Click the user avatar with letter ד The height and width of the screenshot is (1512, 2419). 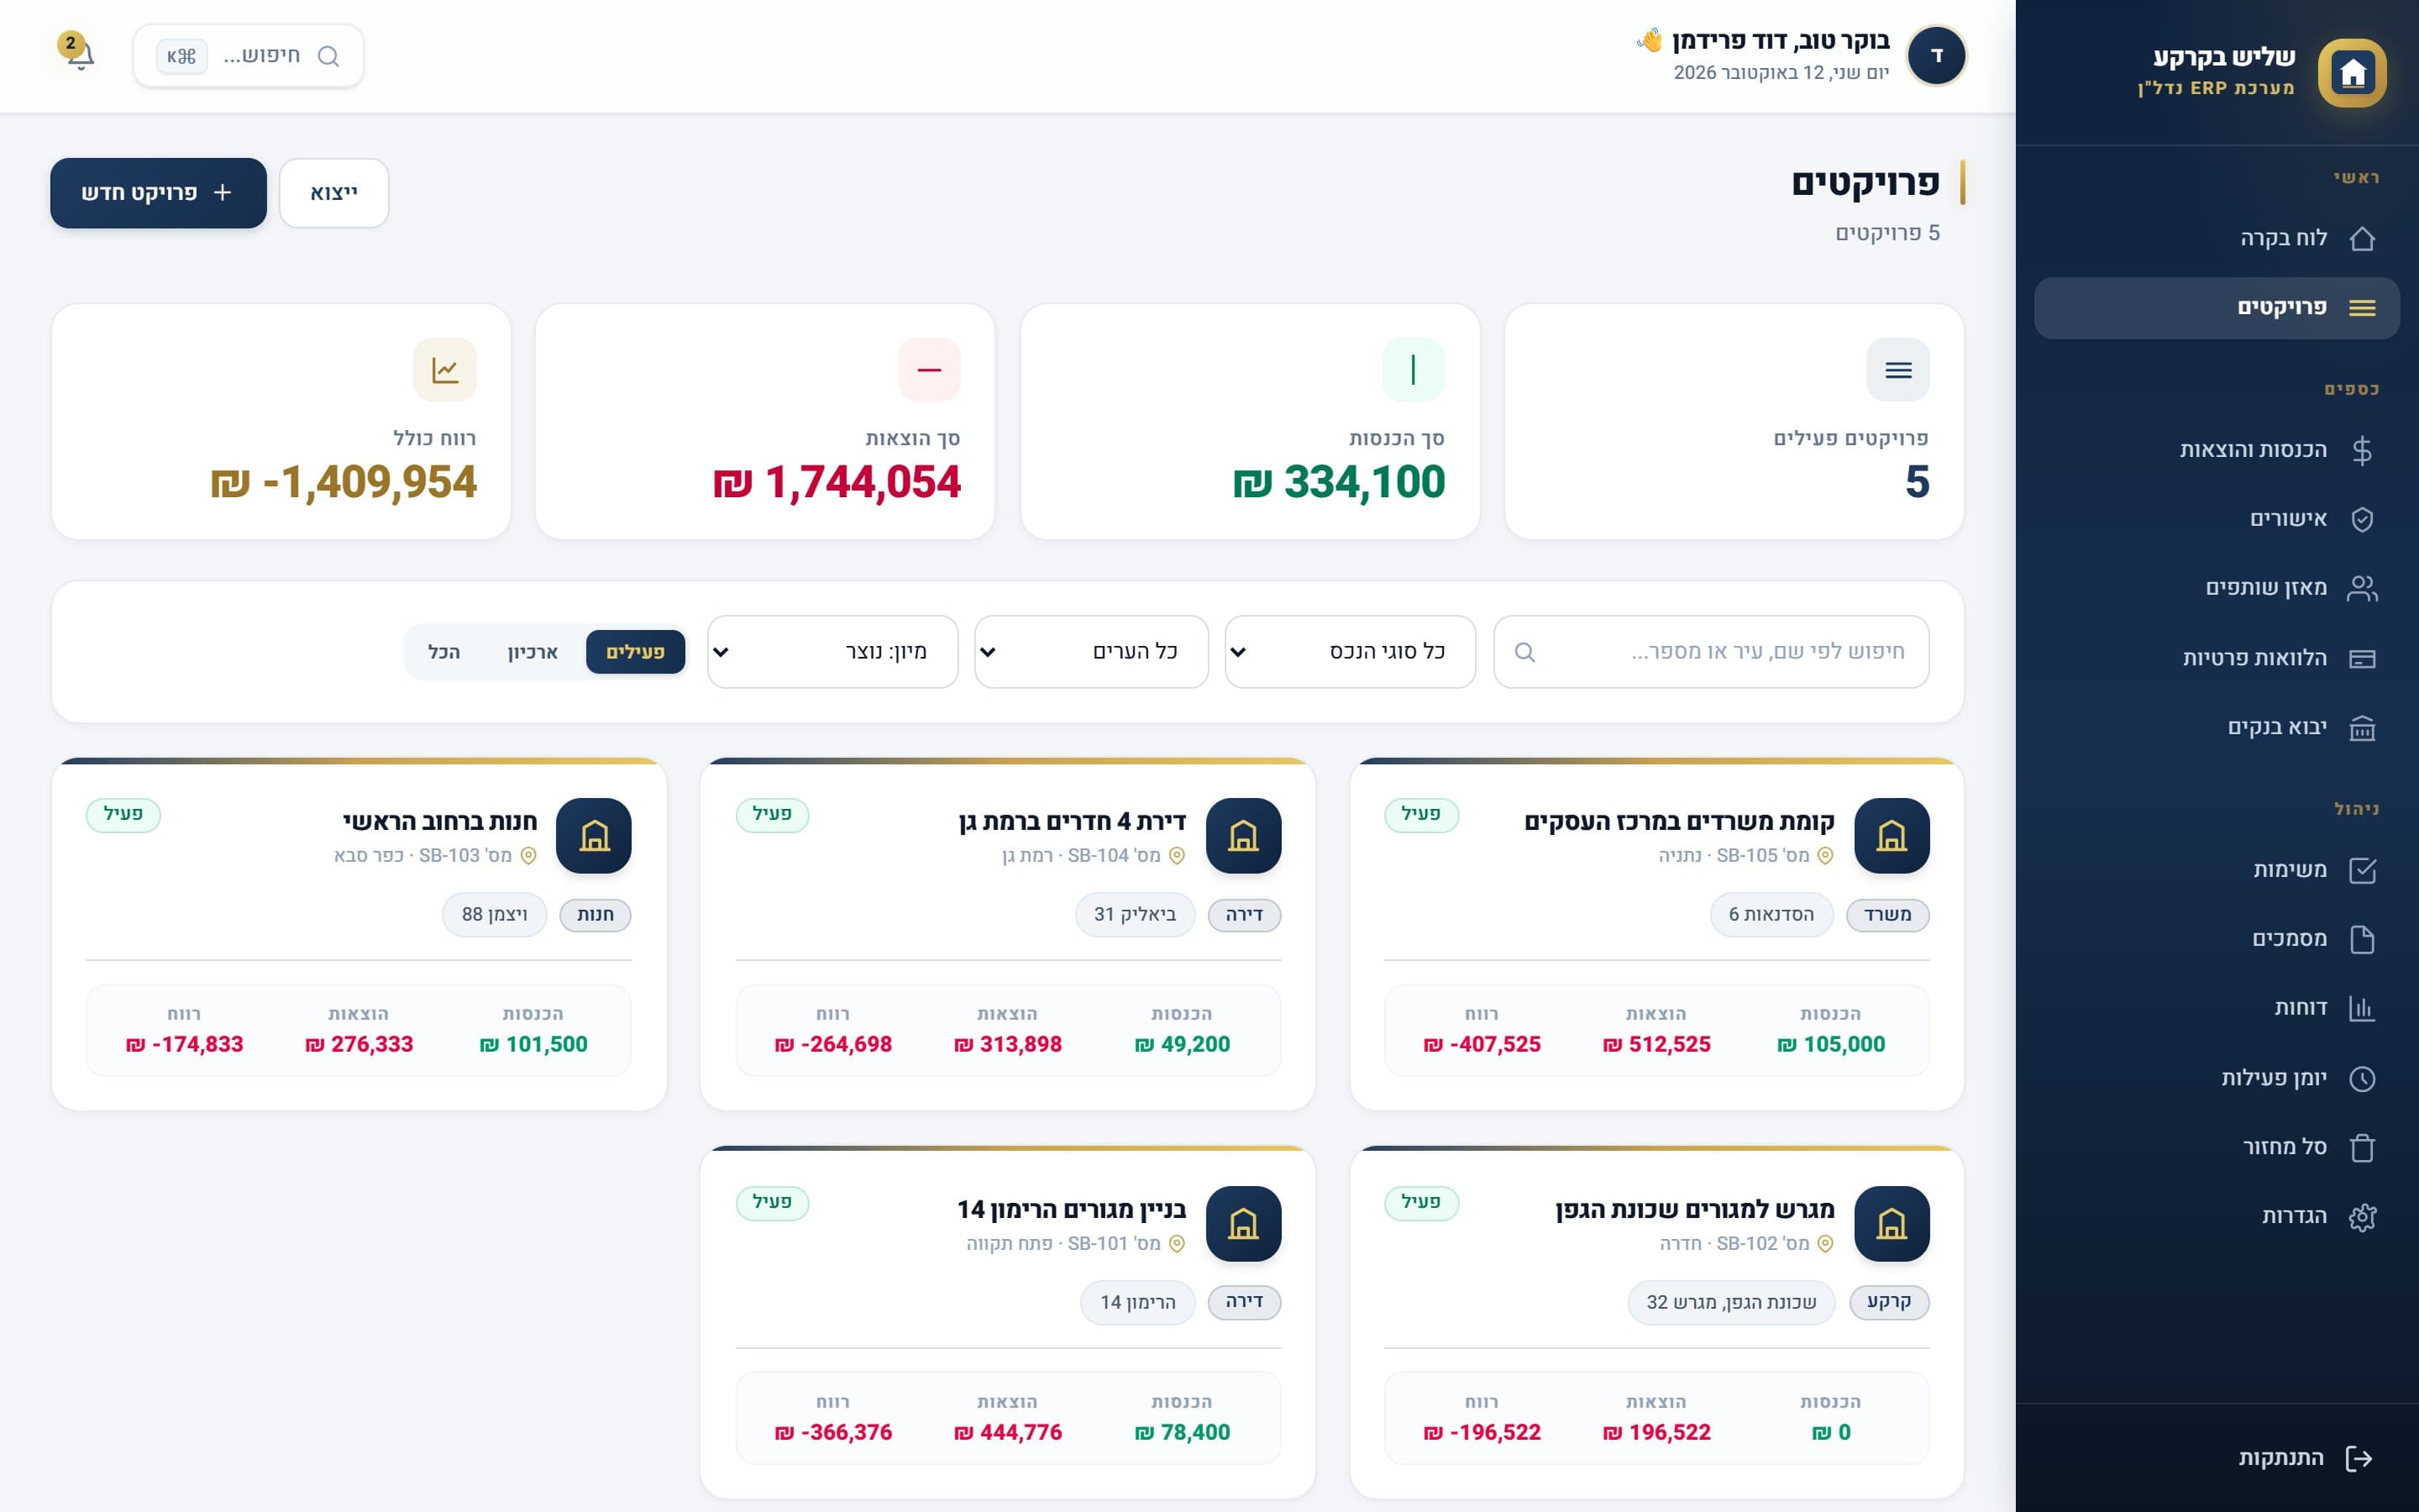pos(1936,55)
